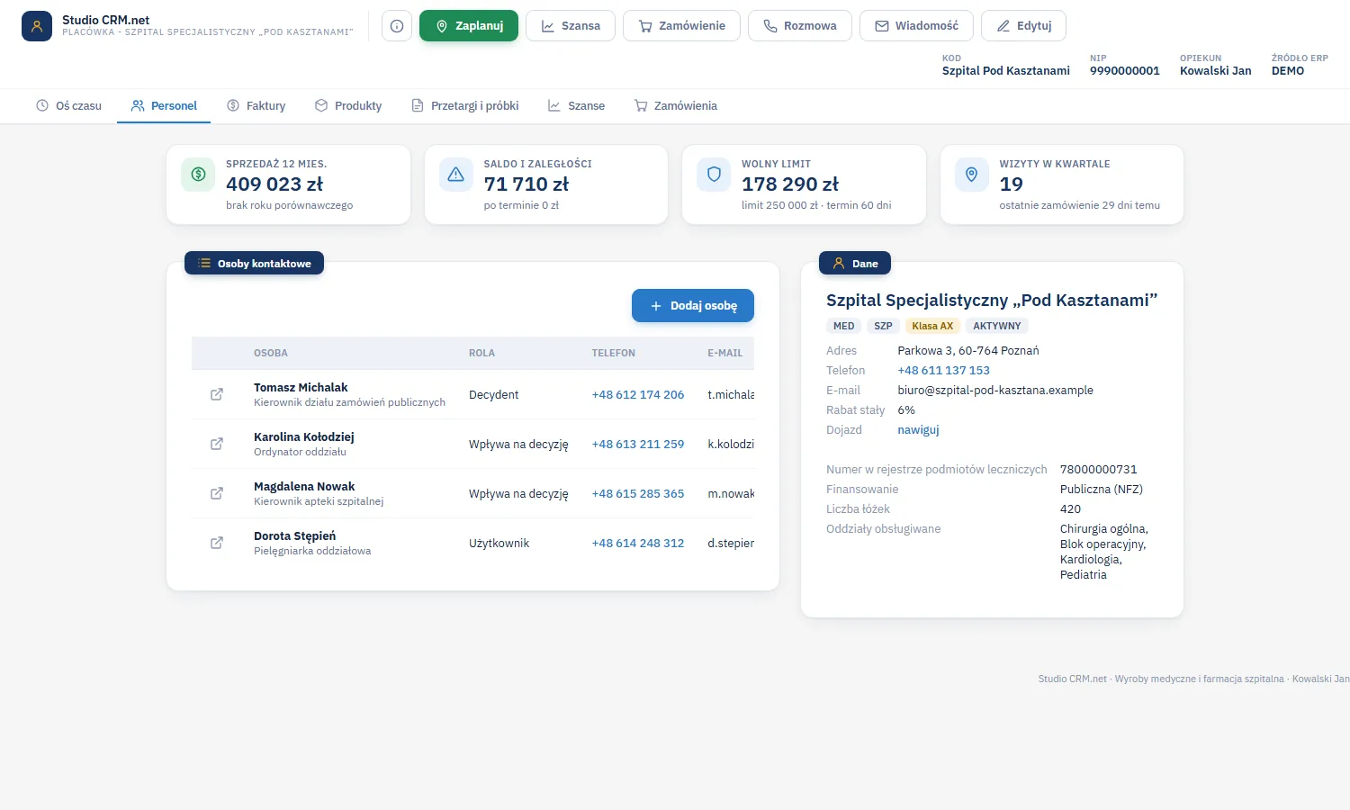The image size is (1350, 810).
Task: Switch to the Szanse tab
Action: tap(577, 106)
